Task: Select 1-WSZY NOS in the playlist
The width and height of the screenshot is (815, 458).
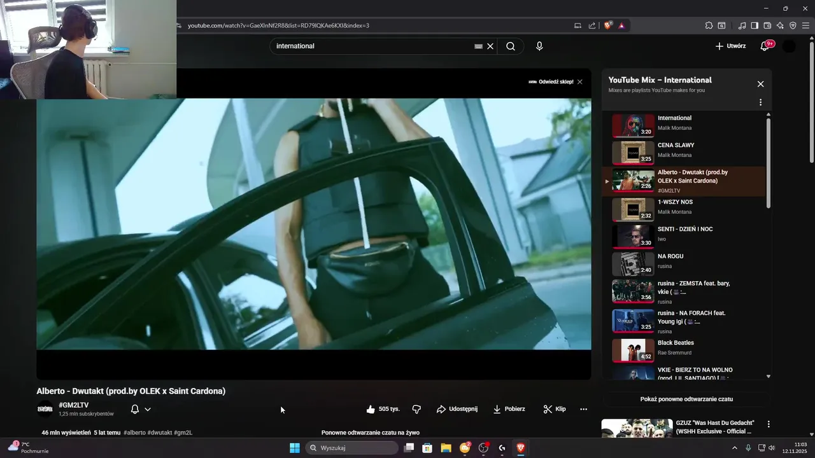Action: [x=683, y=209]
